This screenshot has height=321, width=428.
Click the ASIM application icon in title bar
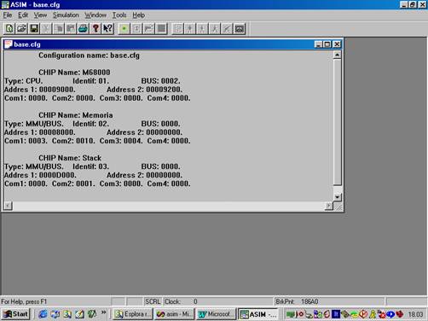[5, 4]
